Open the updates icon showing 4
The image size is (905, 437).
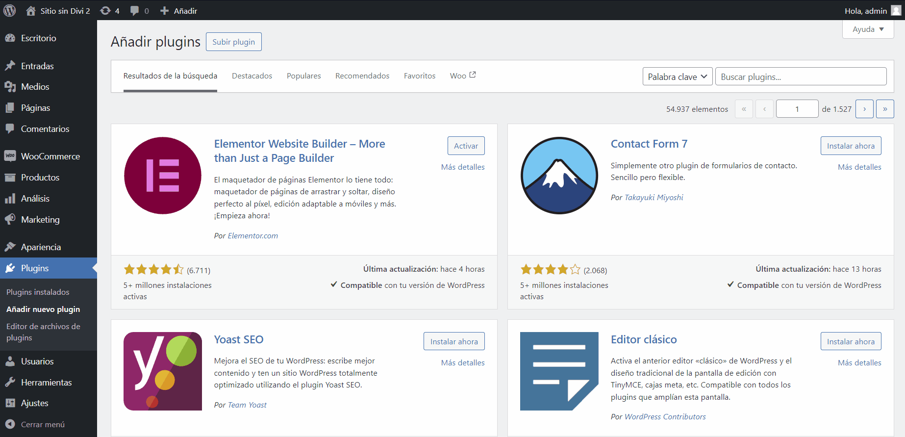pos(110,11)
